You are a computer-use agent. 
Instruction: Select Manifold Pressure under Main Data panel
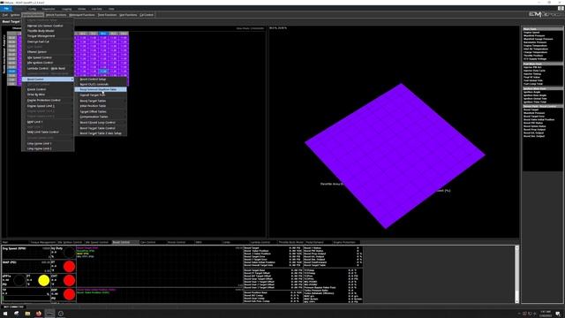click(534, 35)
